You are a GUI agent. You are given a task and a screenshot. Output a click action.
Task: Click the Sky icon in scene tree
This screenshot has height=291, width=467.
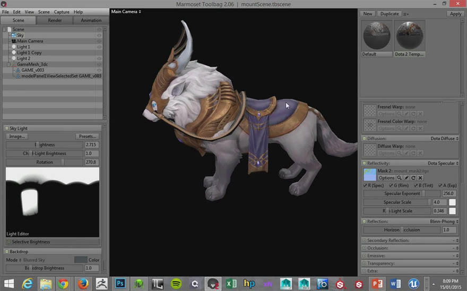tap(14, 35)
